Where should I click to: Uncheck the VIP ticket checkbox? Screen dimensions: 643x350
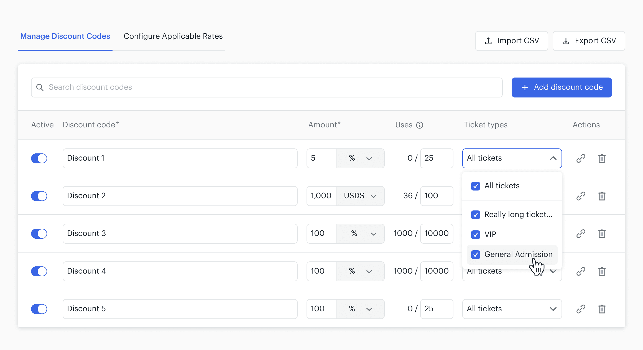click(x=476, y=235)
